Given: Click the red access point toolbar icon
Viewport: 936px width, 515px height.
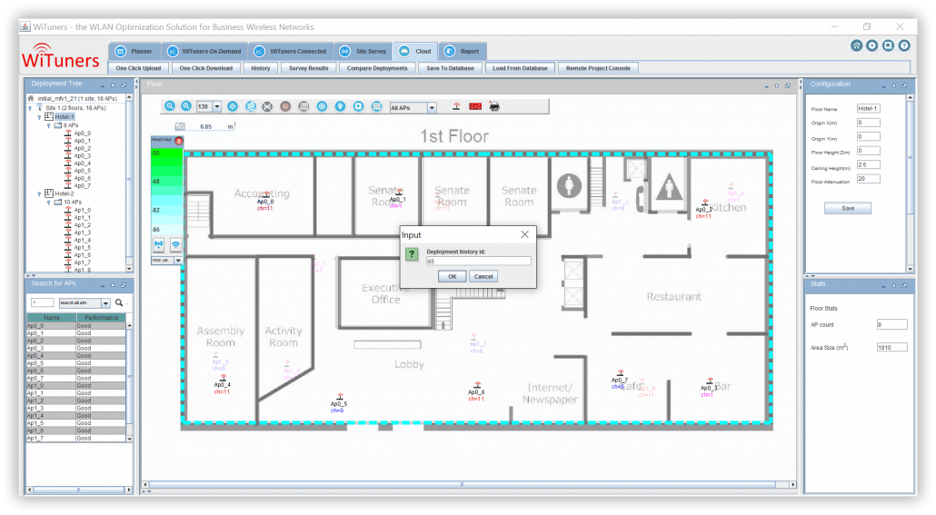Looking at the screenshot, I should tap(456, 106).
